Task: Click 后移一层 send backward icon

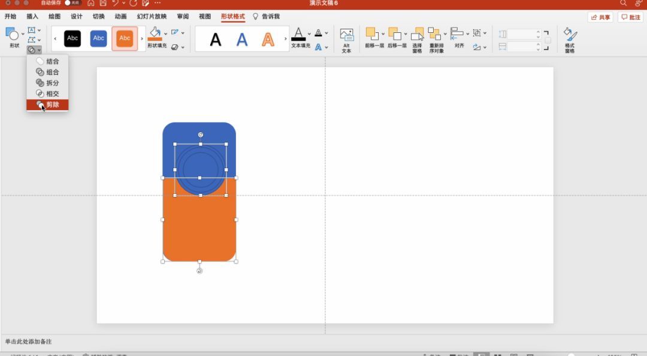Action: click(394, 34)
